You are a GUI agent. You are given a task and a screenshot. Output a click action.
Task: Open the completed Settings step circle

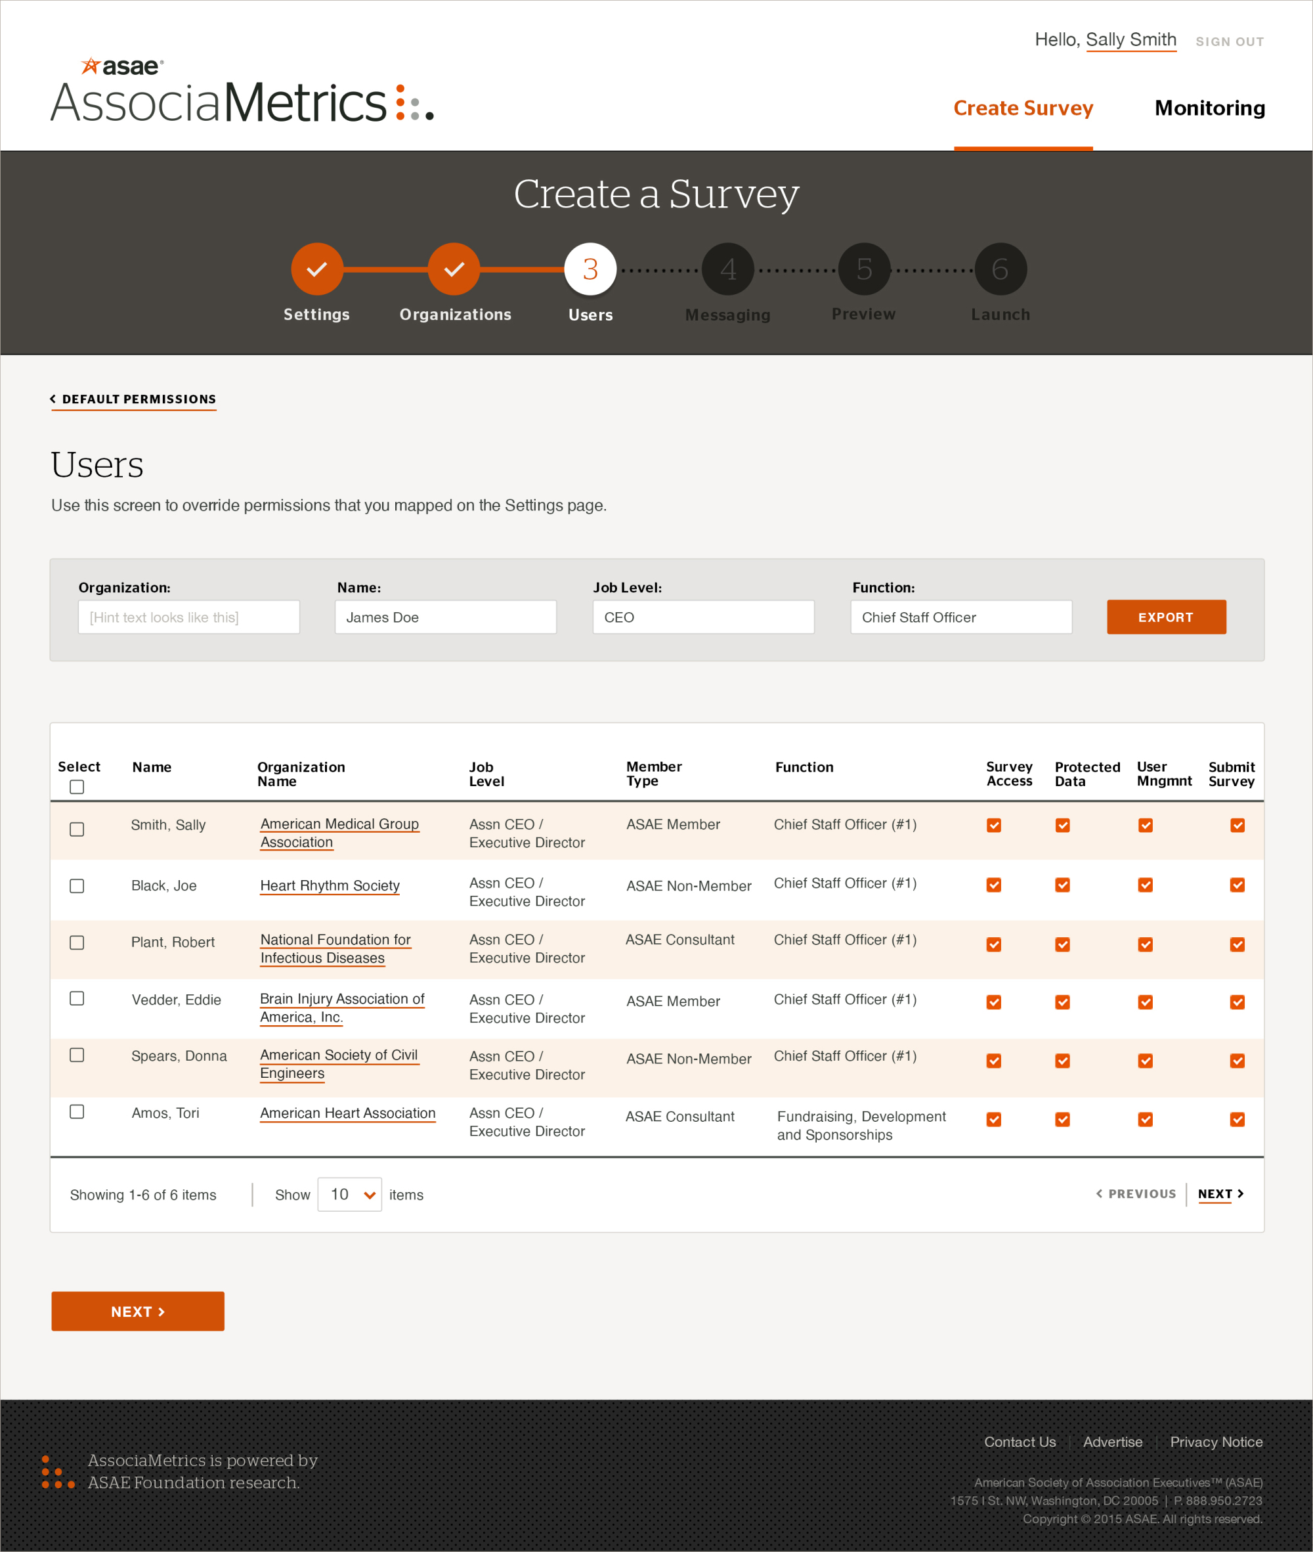pos(317,269)
